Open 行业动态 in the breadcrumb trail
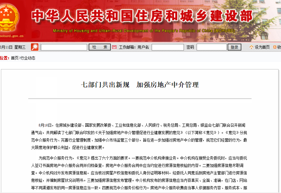281x193 pixels. point(28,58)
